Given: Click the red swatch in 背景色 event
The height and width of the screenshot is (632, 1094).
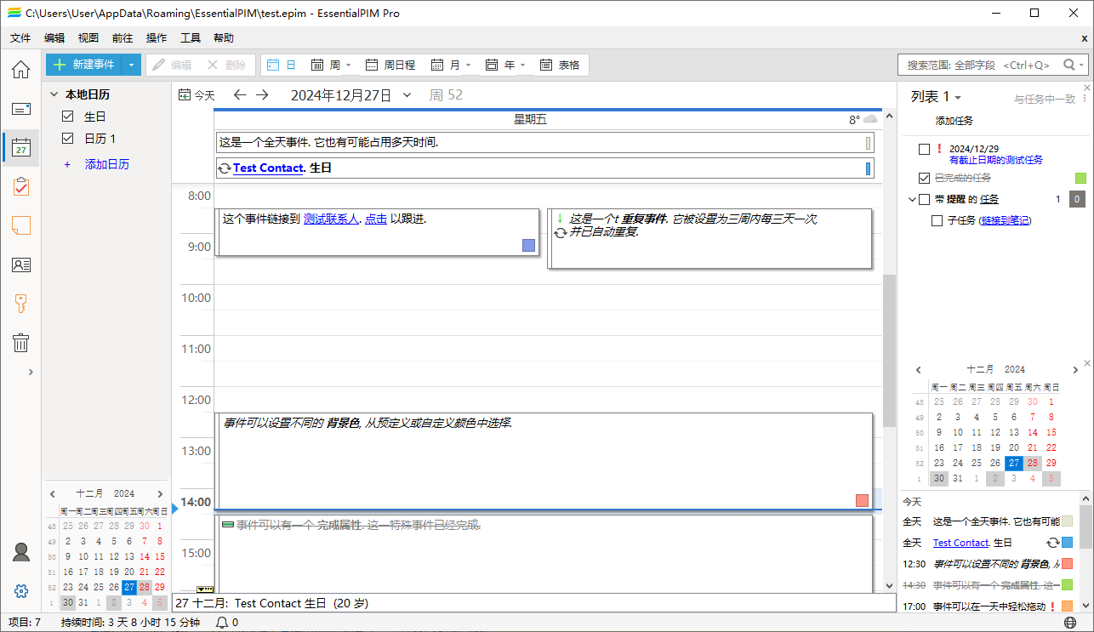Looking at the screenshot, I should click(x=862, y=500).
